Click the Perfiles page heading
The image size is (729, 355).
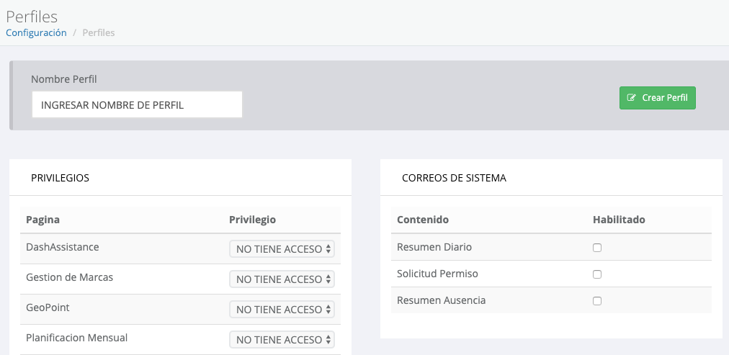(x=32, y=16)
